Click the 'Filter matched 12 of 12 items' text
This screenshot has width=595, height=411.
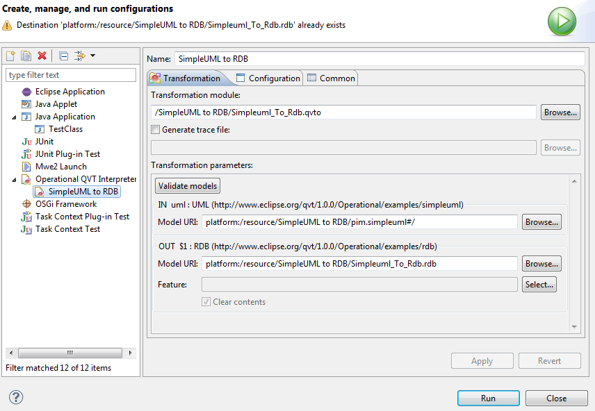pyautogui.click(x=58, y=368)
